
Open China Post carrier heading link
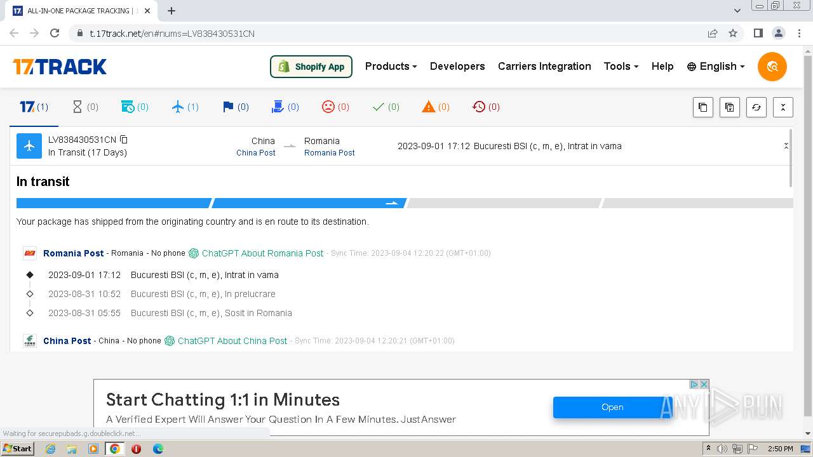pyautogui.click(x=67, y=341)
